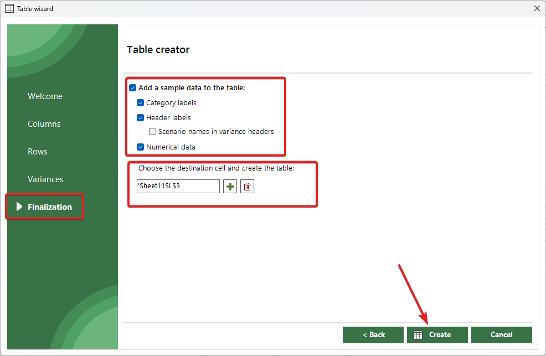The height and width of the screenshot is (356, 546).
Task: Cancel the table wizard
Action: (501, 334)
